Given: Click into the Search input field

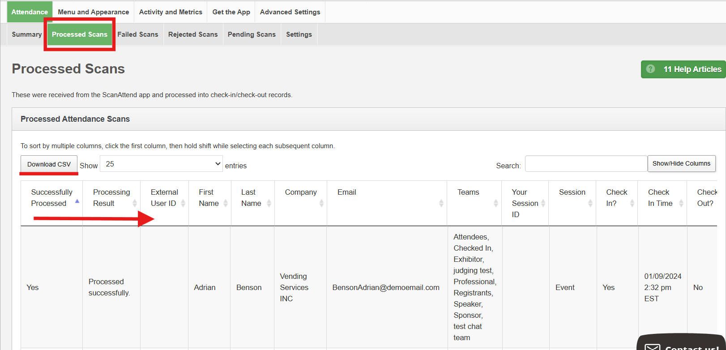Looking at the screenshot, I should pyautogui.click(x=585, y=164).
